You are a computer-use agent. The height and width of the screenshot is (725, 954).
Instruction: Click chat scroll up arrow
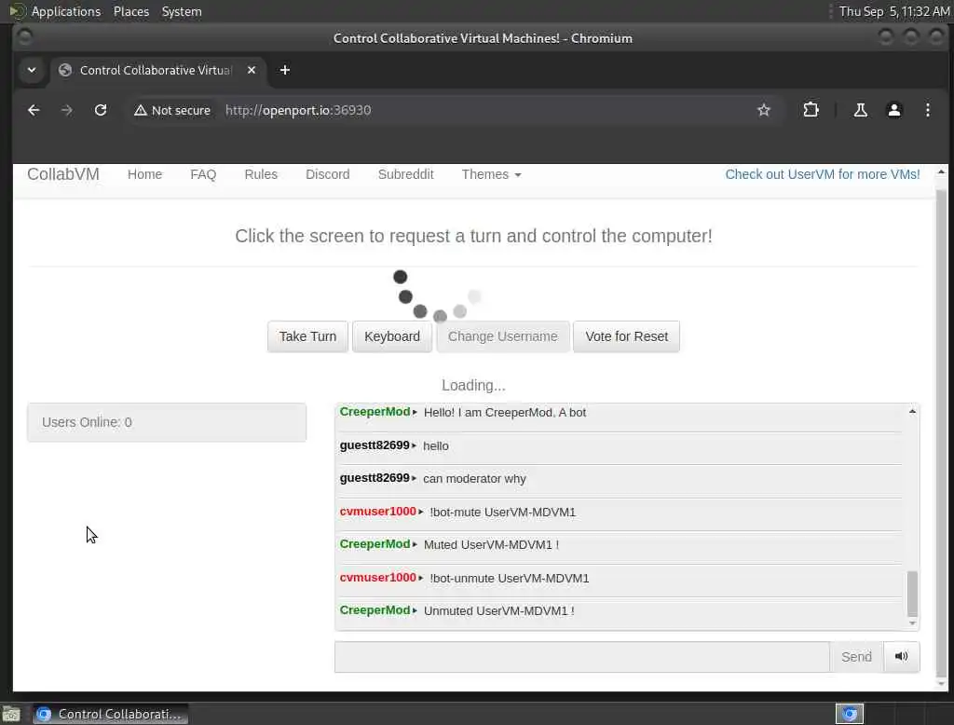(912, 412)
